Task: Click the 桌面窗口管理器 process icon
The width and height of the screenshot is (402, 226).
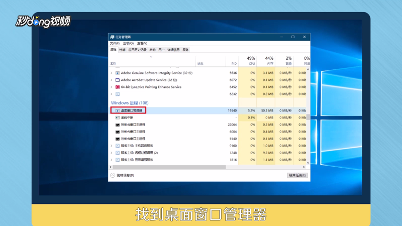Action: (118, 110)
